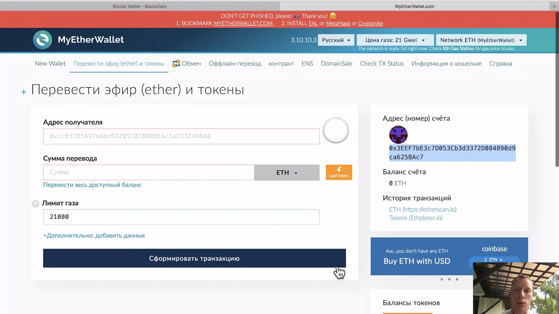Click the first carousel dot under the banner
559x314 pixels.
point(442,279)
